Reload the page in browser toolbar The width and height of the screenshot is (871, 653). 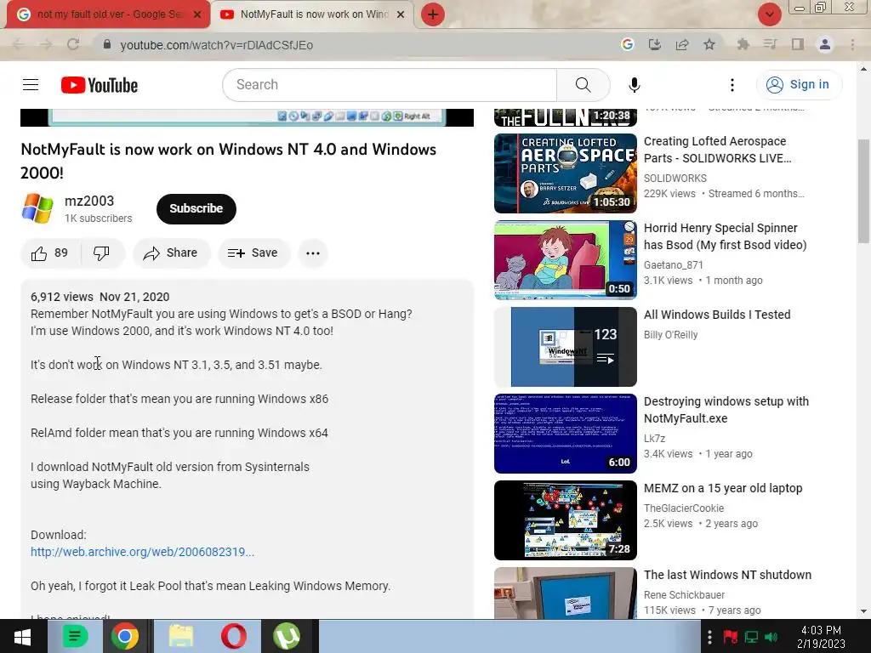click(x=73, y=44)
